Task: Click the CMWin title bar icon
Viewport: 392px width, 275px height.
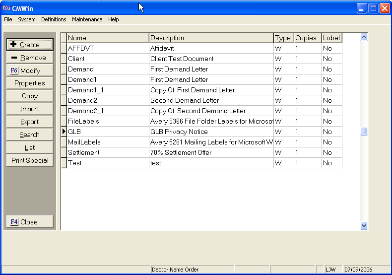Action: 6,8
